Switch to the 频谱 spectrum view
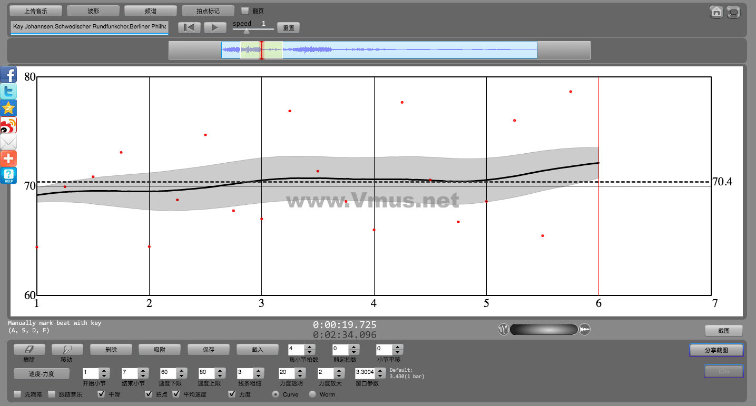756x406 pixels. click(x=150, y=11)
